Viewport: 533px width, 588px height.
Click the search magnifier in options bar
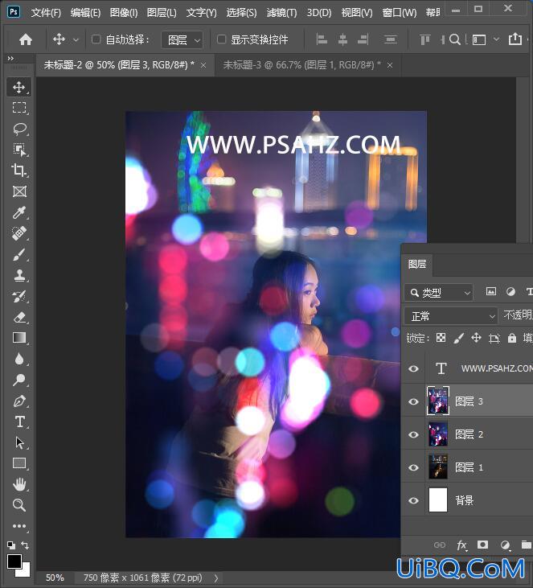(455, 39)
